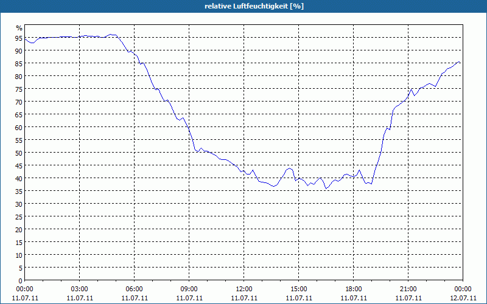
Task: Click the 0 value on the y-axis
Action: (x=21, y=281)
